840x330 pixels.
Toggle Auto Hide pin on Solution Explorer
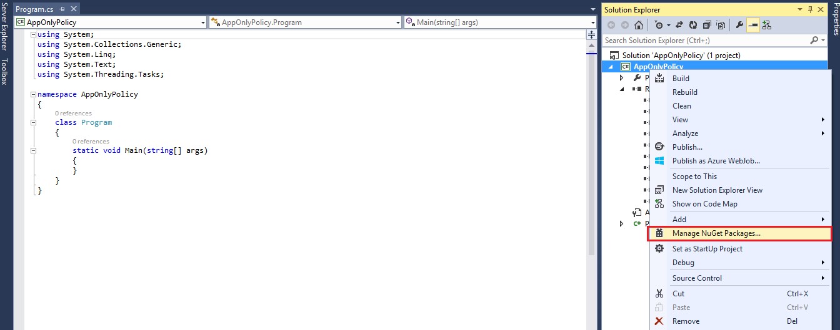coord(811,9)
